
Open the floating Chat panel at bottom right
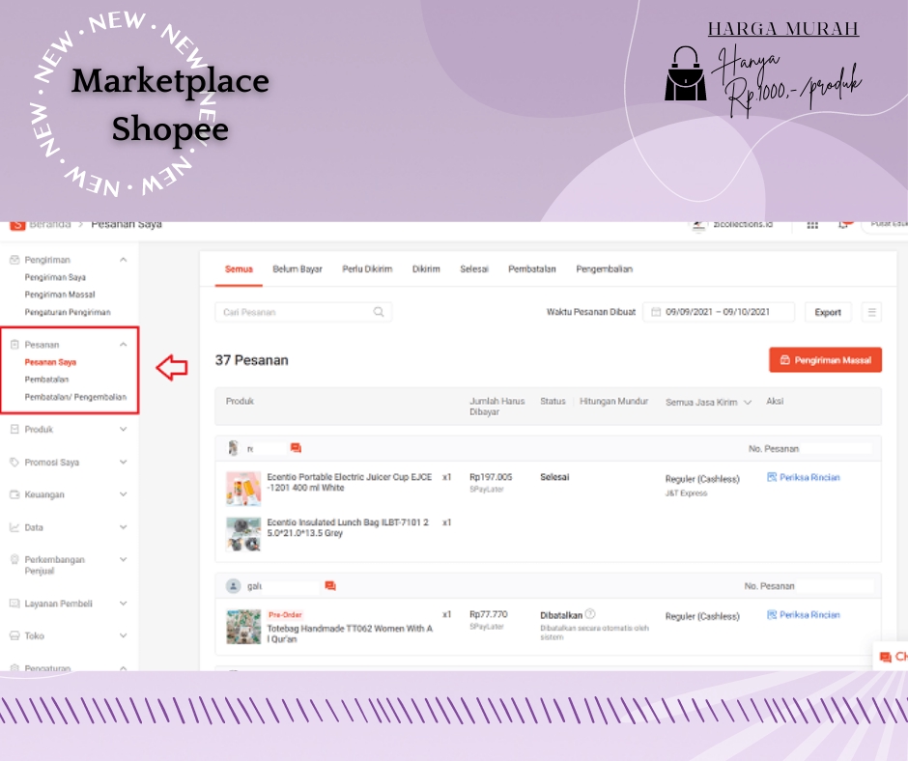pyautogui.click(x=890, y=655)
